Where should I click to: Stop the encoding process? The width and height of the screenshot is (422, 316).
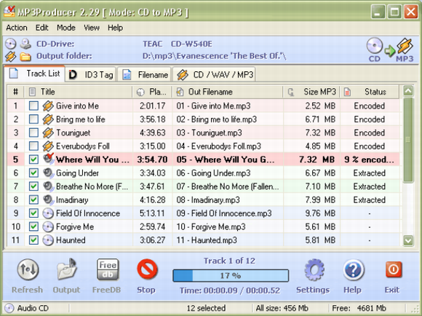pos(147,269)
